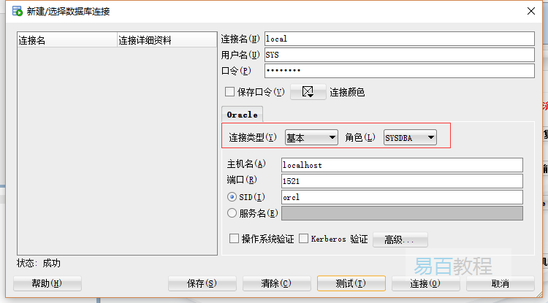Click the 连接详细资料 column header
Viewport: 548px width, 303px height.
click(x=166, y=40)
